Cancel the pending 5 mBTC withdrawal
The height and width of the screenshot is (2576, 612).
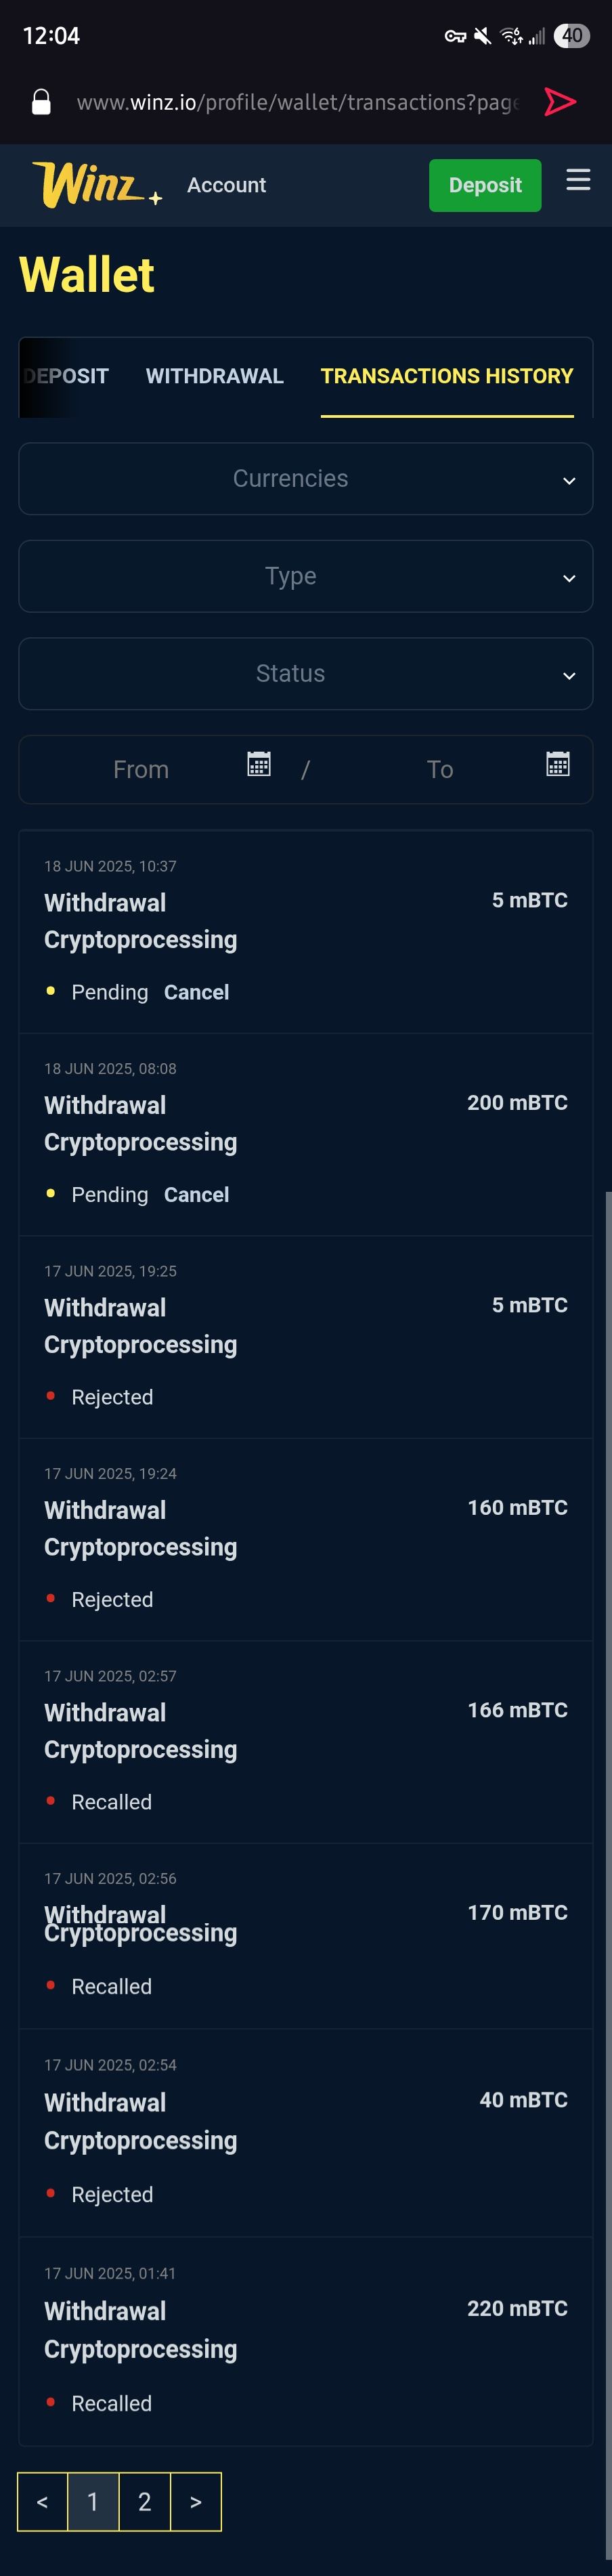(x=196, y=992)
